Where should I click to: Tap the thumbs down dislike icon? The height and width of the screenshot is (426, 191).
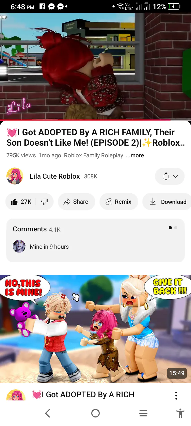point(45,202)
